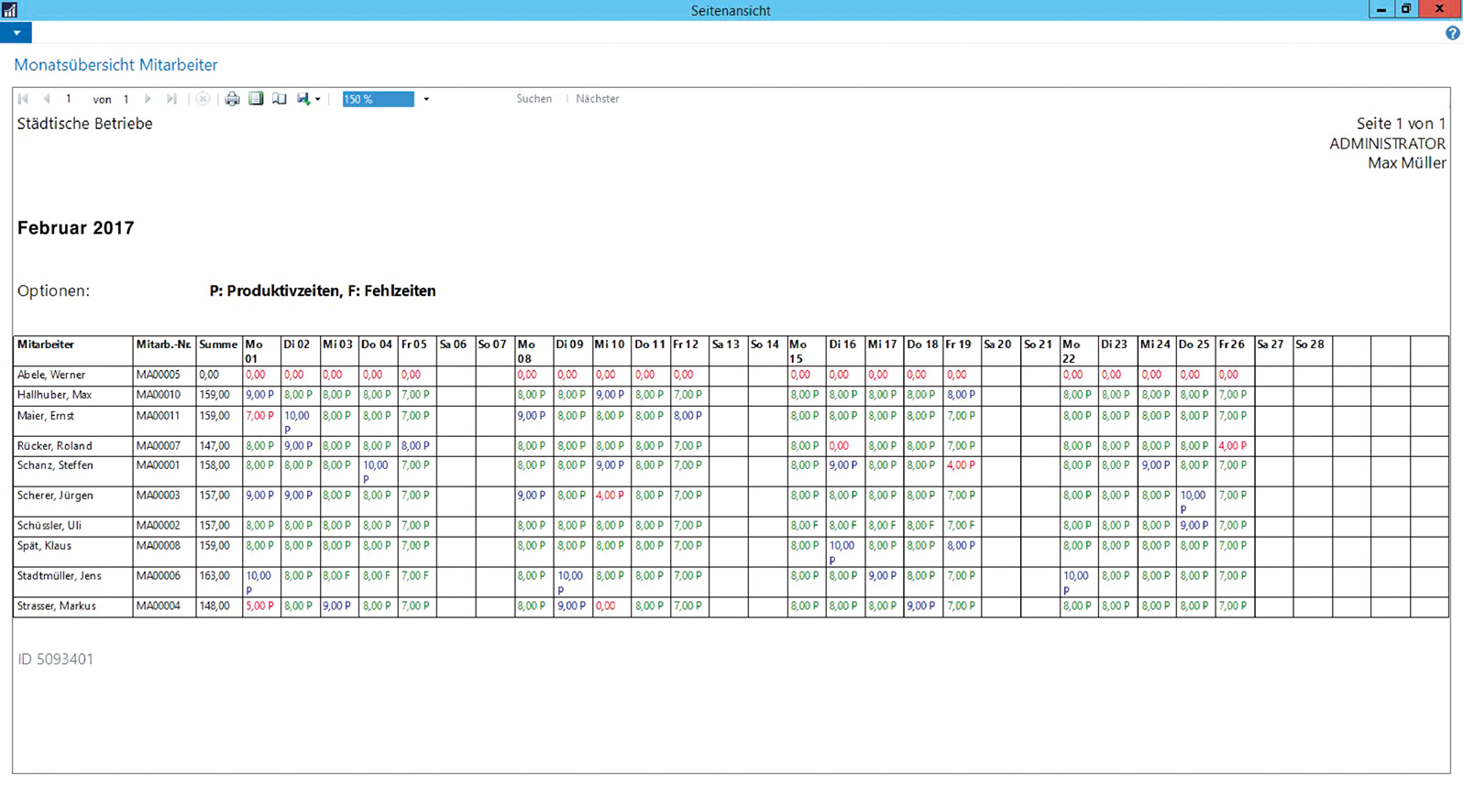Click the export save disk icon
This screenshot has width=1463, height=786.
point(302,99)
